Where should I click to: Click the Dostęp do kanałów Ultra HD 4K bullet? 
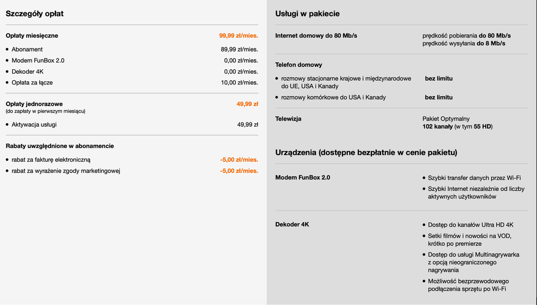(471, 225)
